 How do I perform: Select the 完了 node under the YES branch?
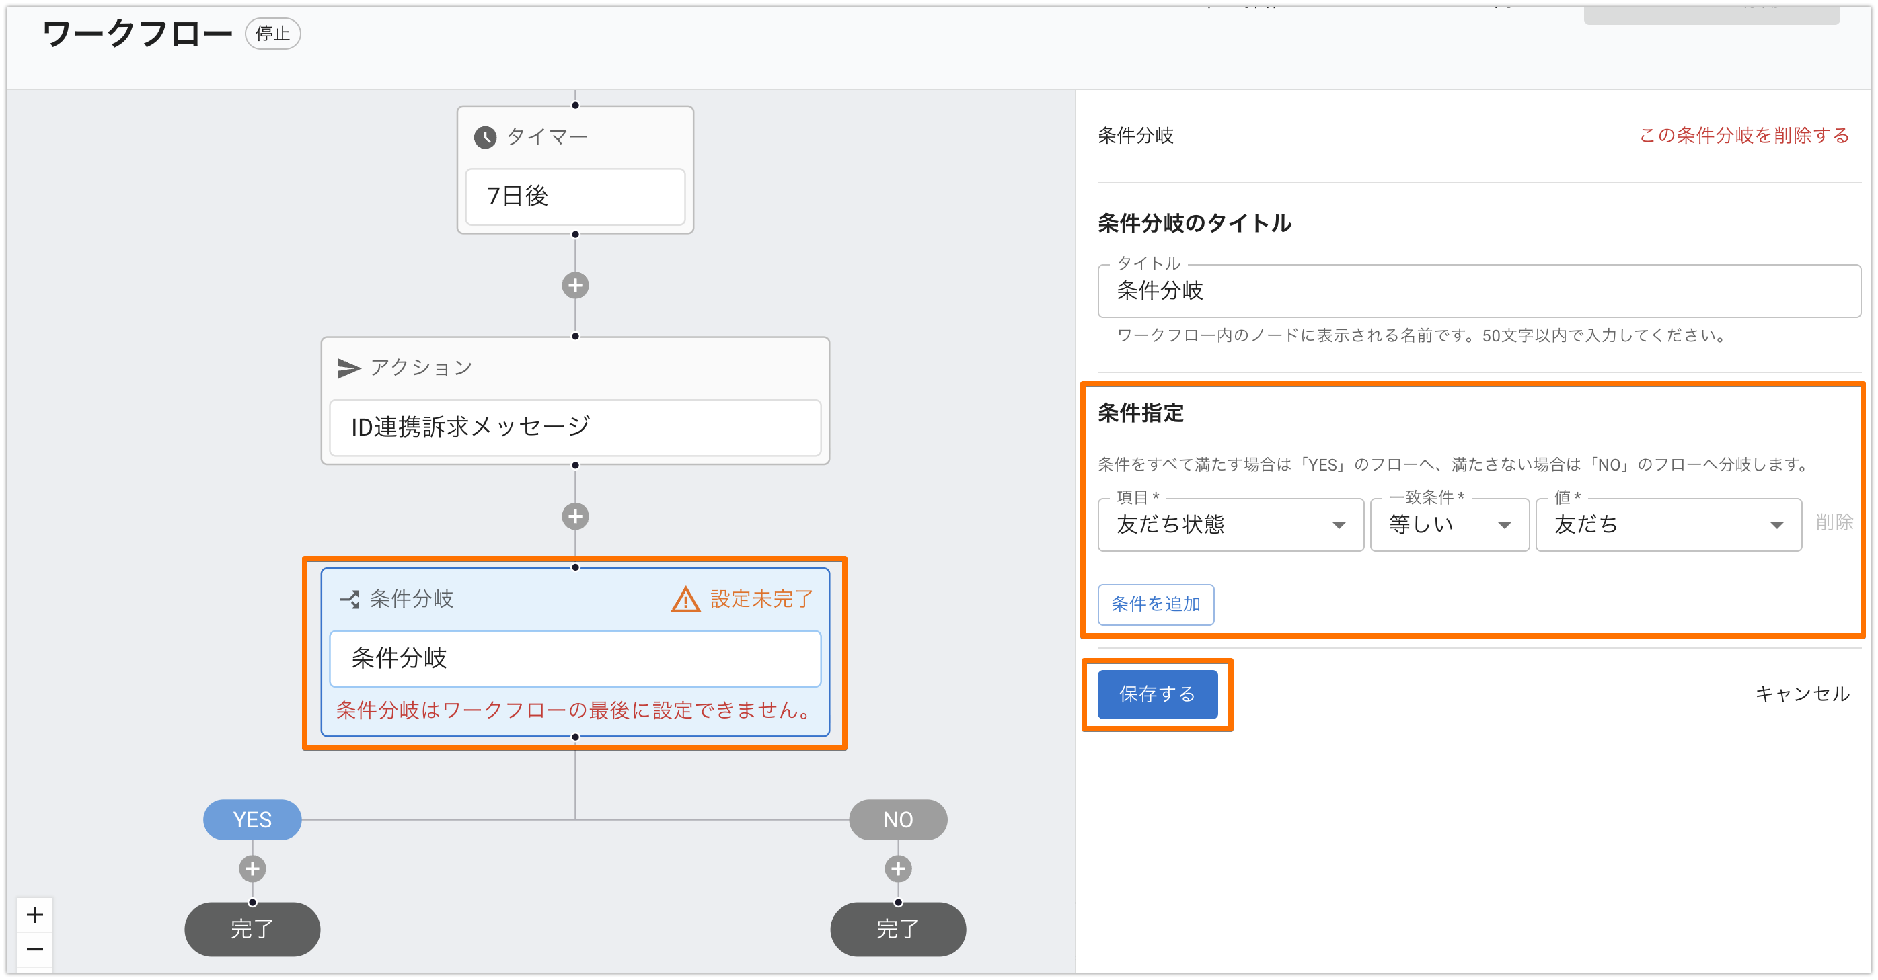tap(252, 929)
